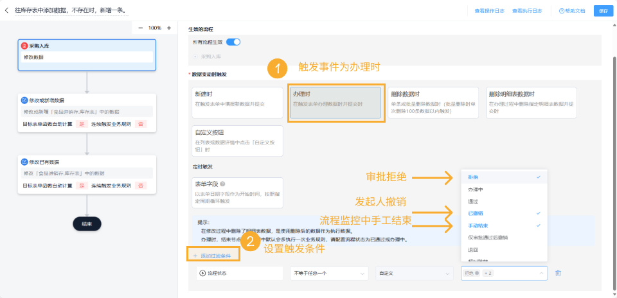
Task: Choose the 删除数据时 trigger card
Action: click(x=433, y=103)
